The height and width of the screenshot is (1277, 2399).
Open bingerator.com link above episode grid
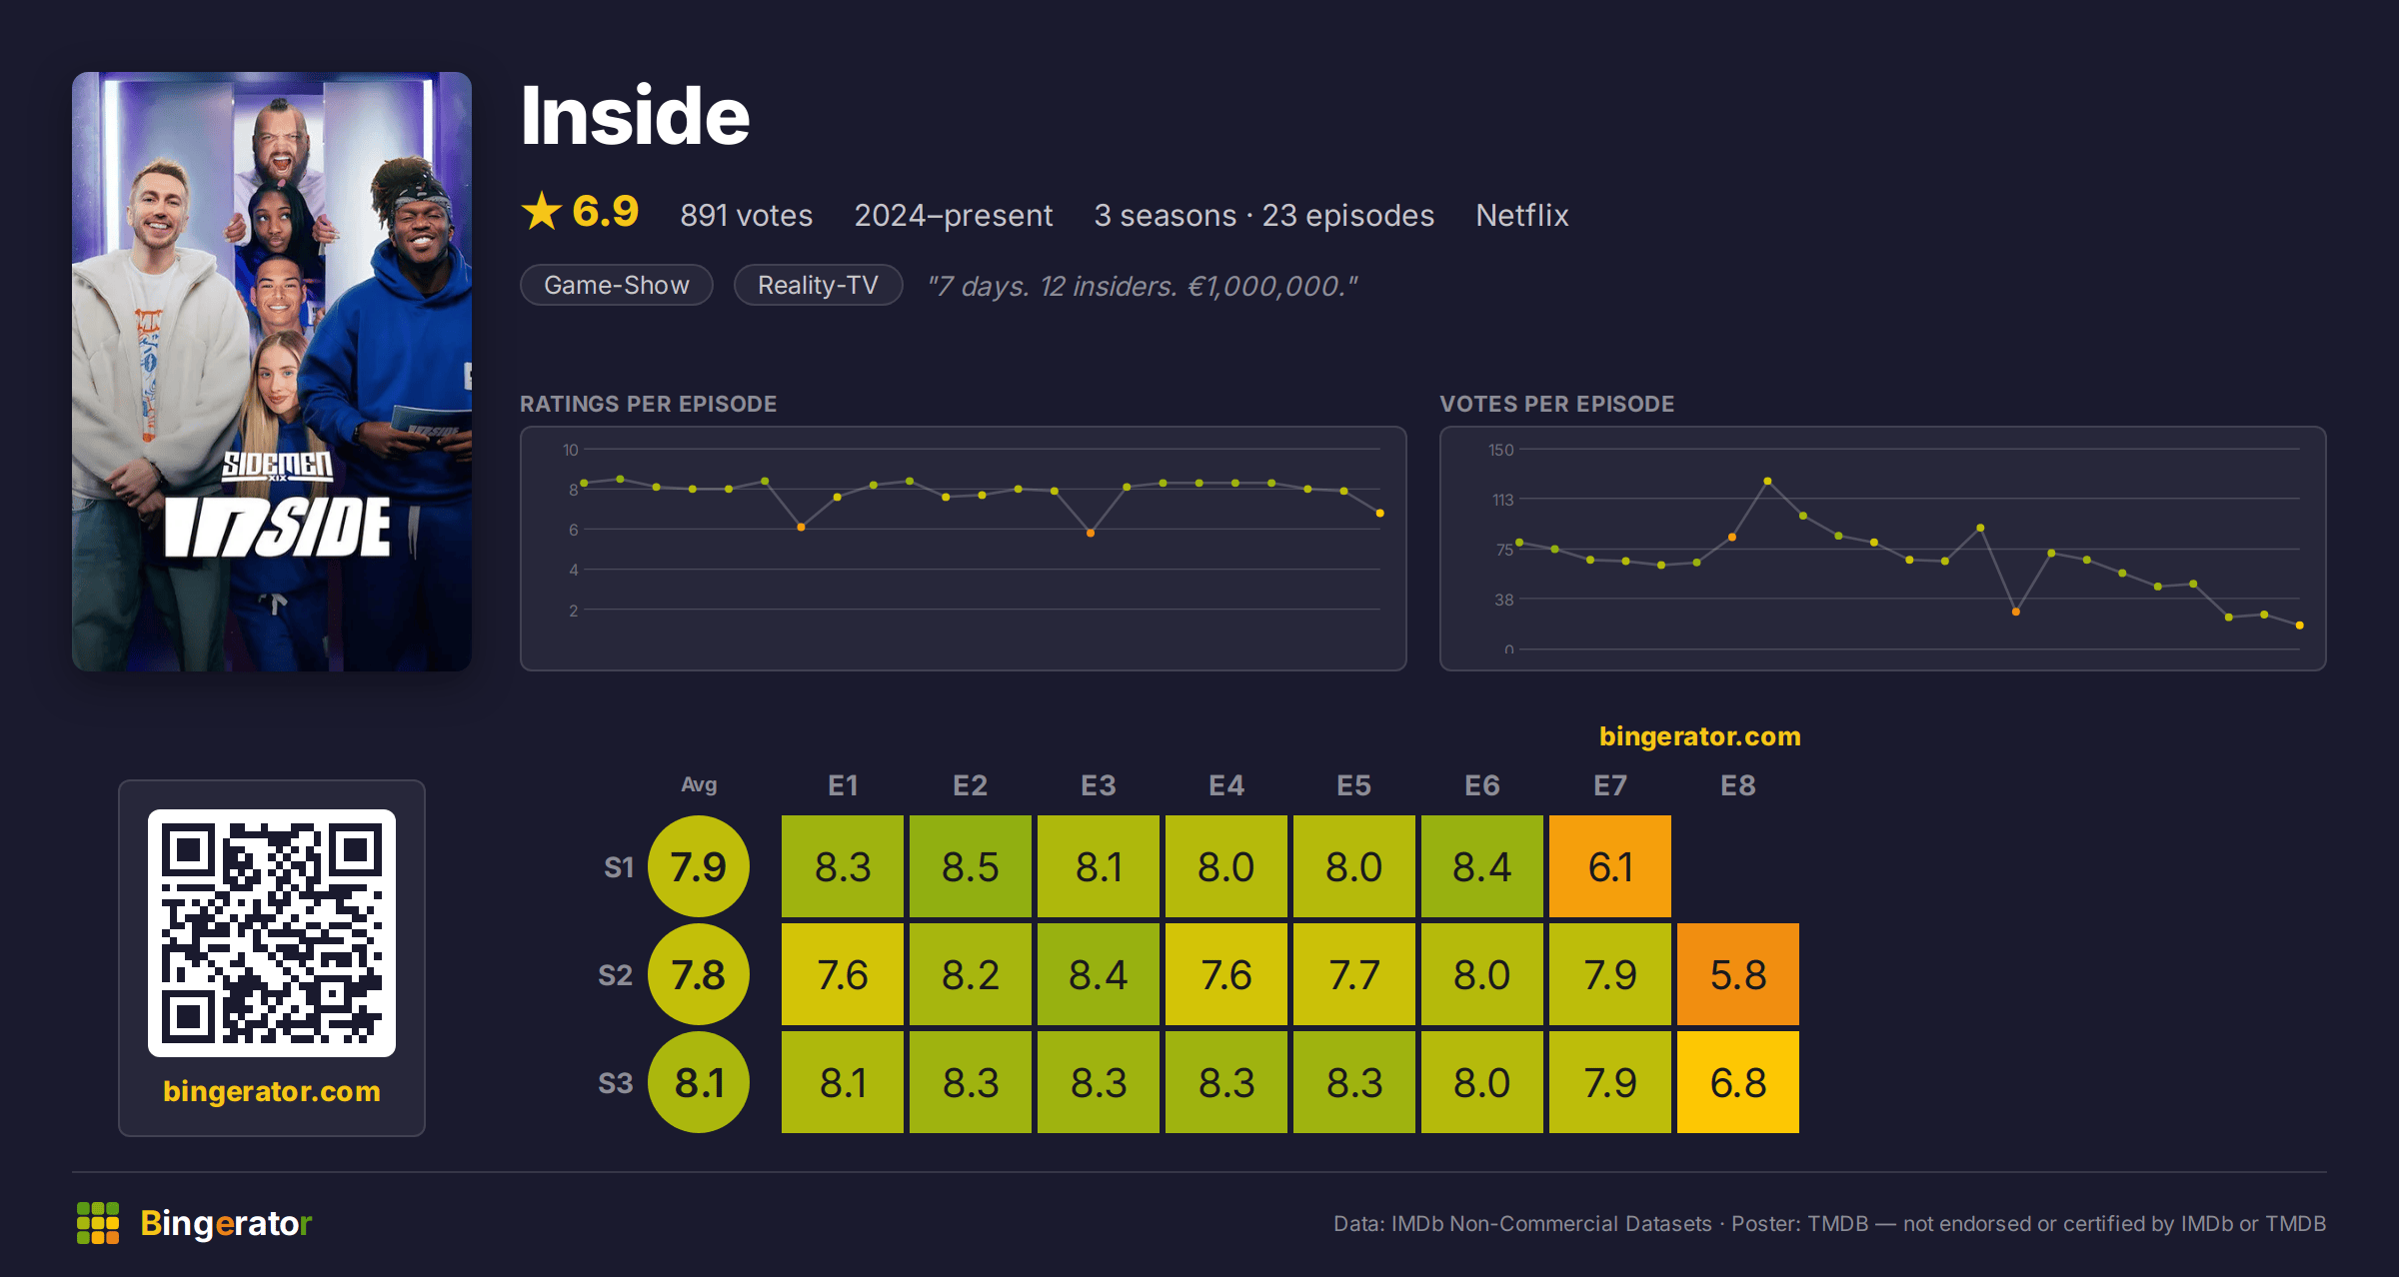coord(1699,736)
